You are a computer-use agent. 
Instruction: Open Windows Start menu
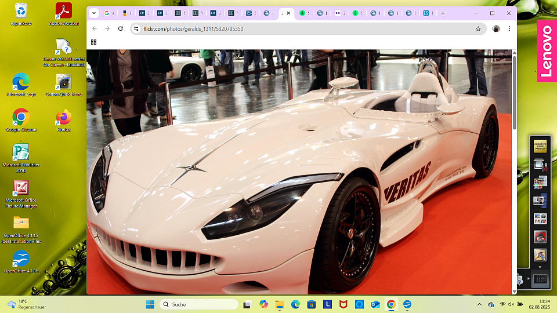coord(150,304)
